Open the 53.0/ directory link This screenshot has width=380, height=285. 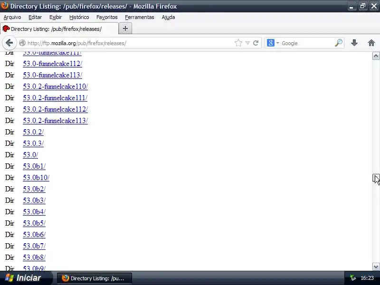tap(30, 155)
